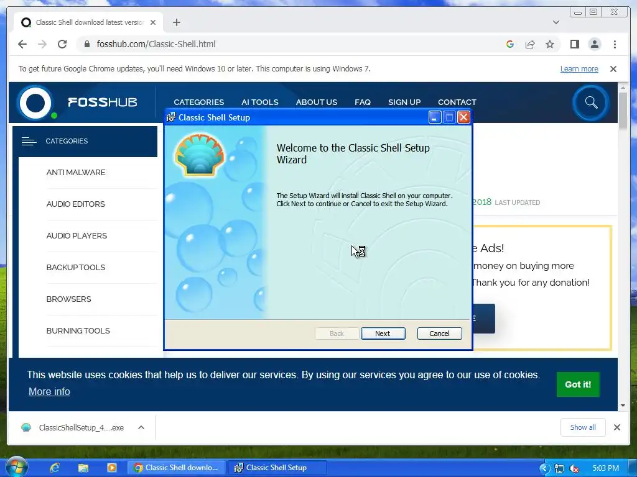Select BURNING TOOLS category

(78, 330)
